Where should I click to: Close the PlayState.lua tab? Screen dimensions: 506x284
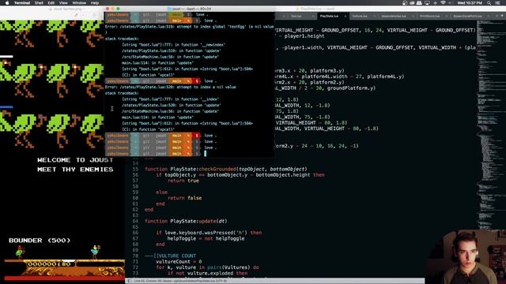point(345,16)
